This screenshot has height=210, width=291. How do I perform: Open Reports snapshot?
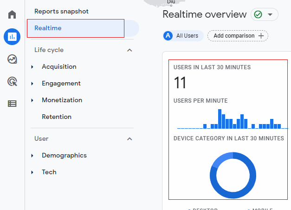coord(61,11)
